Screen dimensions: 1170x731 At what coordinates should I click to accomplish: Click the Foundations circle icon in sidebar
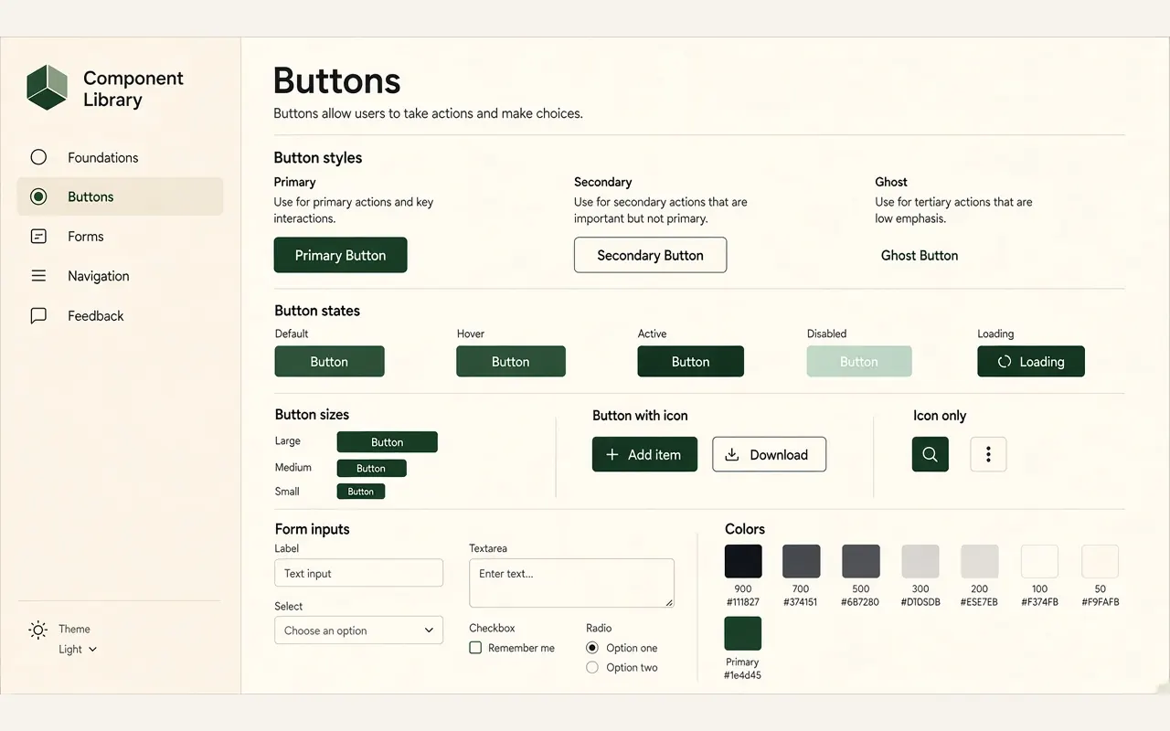[38, 157]
